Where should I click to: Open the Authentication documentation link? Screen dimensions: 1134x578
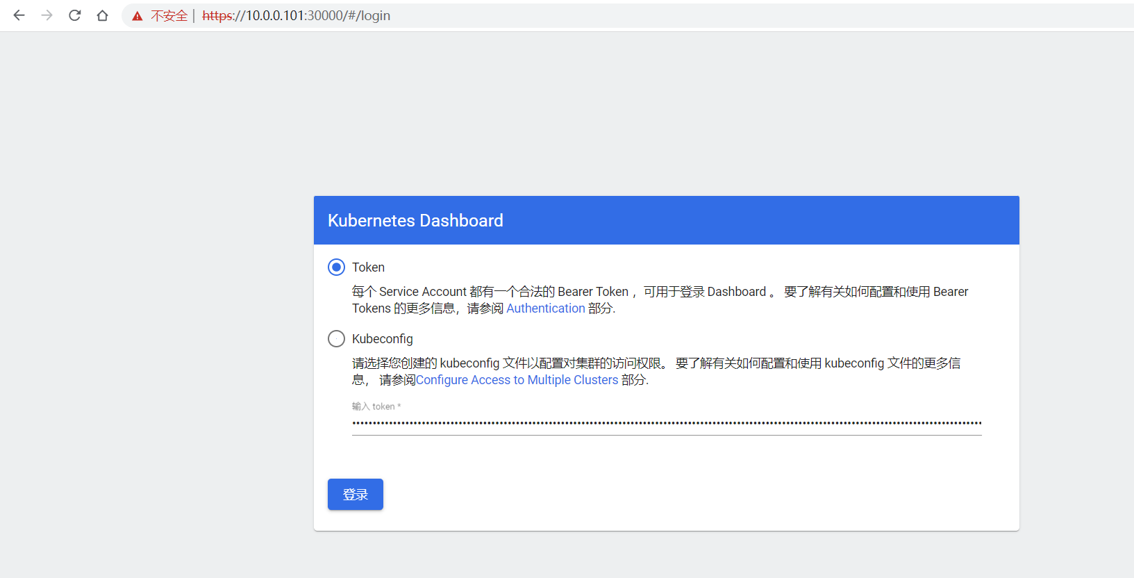point(546,308)
